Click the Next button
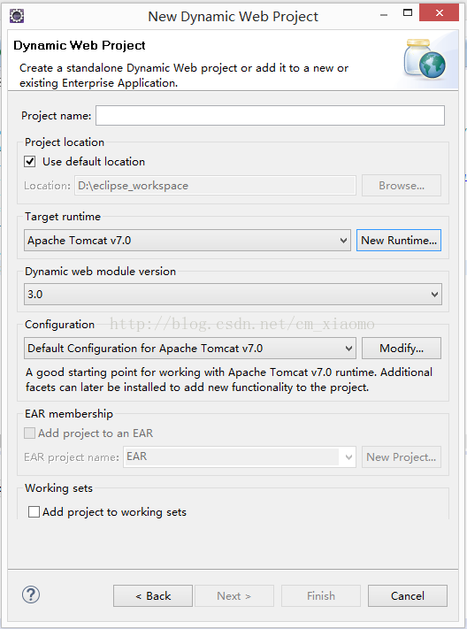The height and width of the screenshot is (629, 467). [233, 595]
